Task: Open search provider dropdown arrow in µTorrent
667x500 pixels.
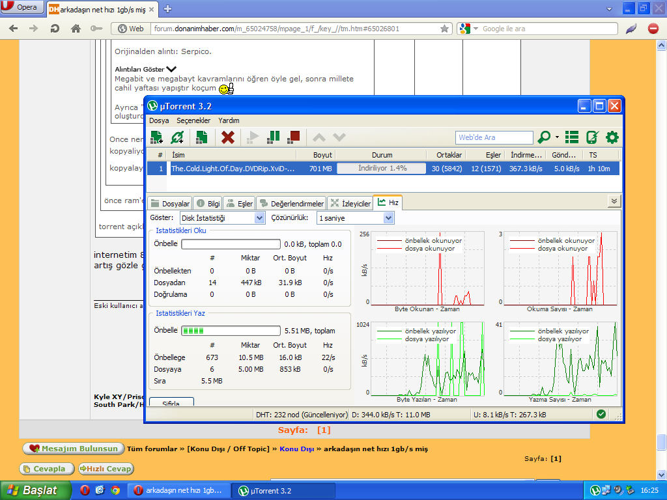Action: coord(558,137)
